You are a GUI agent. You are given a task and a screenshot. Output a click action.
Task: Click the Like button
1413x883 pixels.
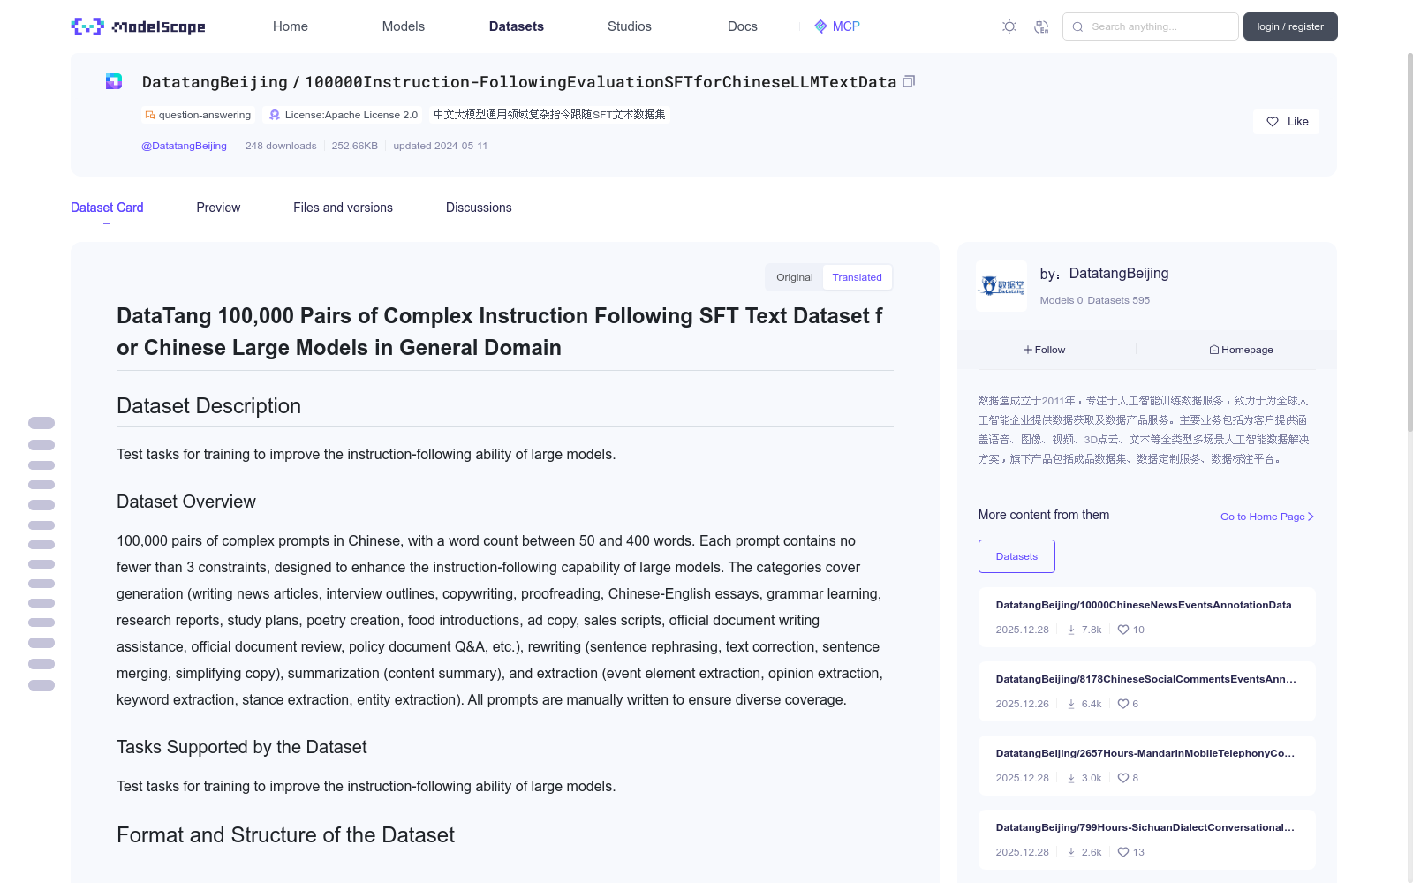point(1286,122)
